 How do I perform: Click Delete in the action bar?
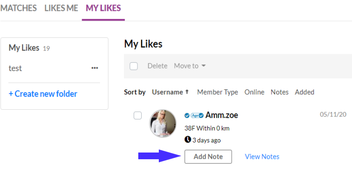click(x=158, y=66)
